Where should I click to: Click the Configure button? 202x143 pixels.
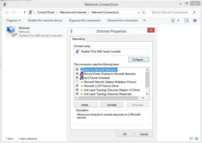(x=139, y=60)
